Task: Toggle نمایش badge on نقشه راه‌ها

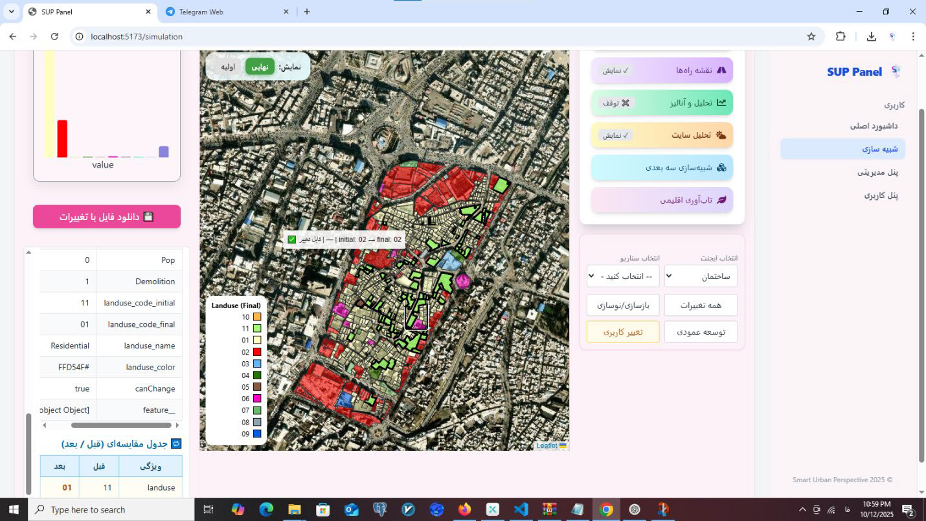Action: 615,70
